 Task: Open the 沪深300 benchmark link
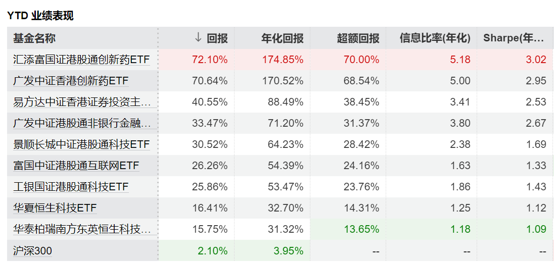(33, 251)
